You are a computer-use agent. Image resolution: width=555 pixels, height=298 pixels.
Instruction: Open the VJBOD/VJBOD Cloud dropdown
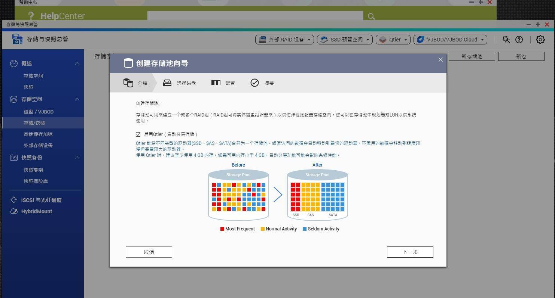tap(450, 39)
